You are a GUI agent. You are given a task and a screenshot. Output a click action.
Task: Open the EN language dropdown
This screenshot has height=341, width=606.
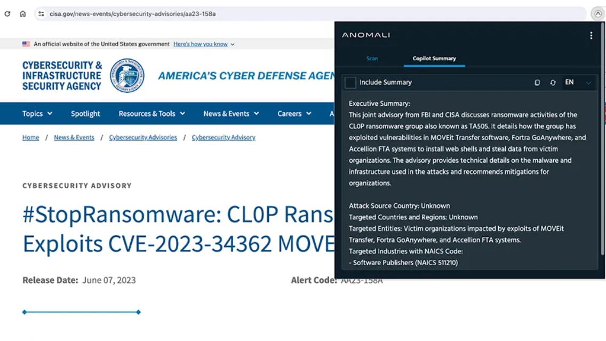pos(573,82)
